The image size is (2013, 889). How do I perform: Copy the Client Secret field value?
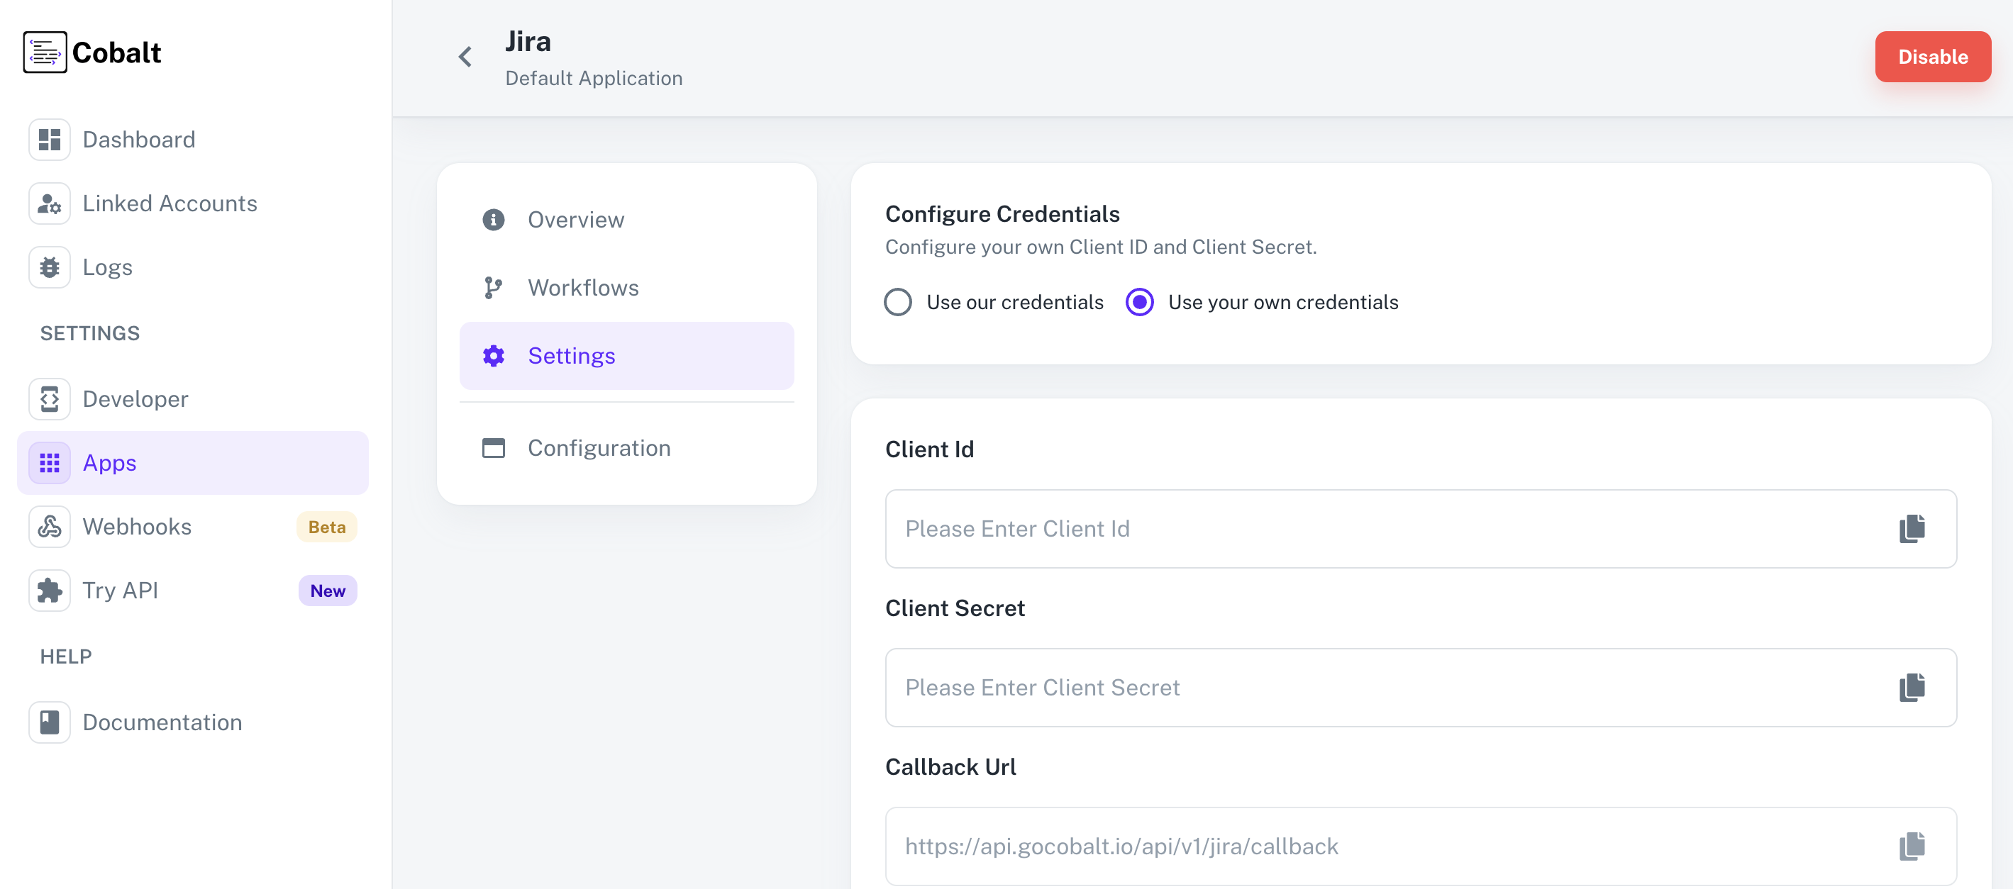1912,688
